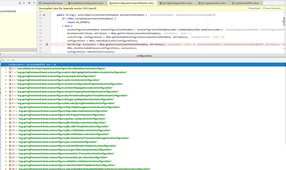Close the SpringApplication.class tab
Screen dimensions: 286x170
pyautogui.click(x=227, y=3)
